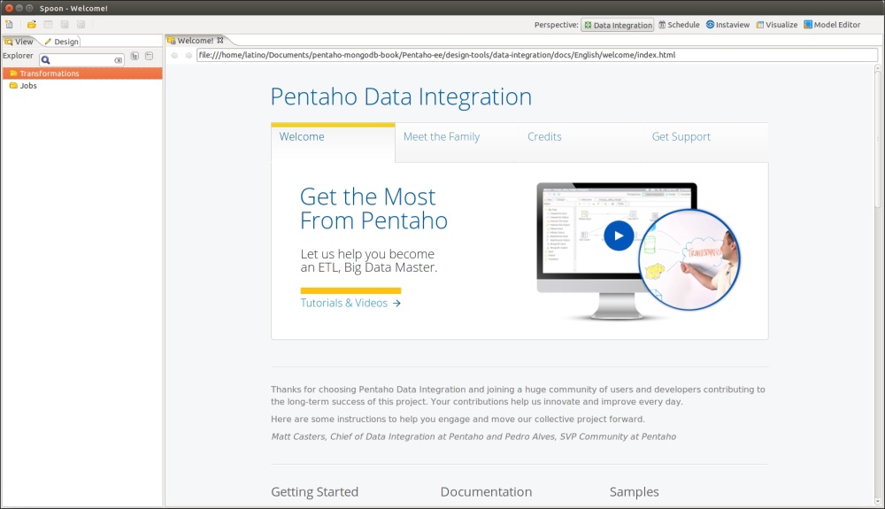The image size is (885, 509).
Task: Switch to the Schedule perspective
Action: coord(679,25)
